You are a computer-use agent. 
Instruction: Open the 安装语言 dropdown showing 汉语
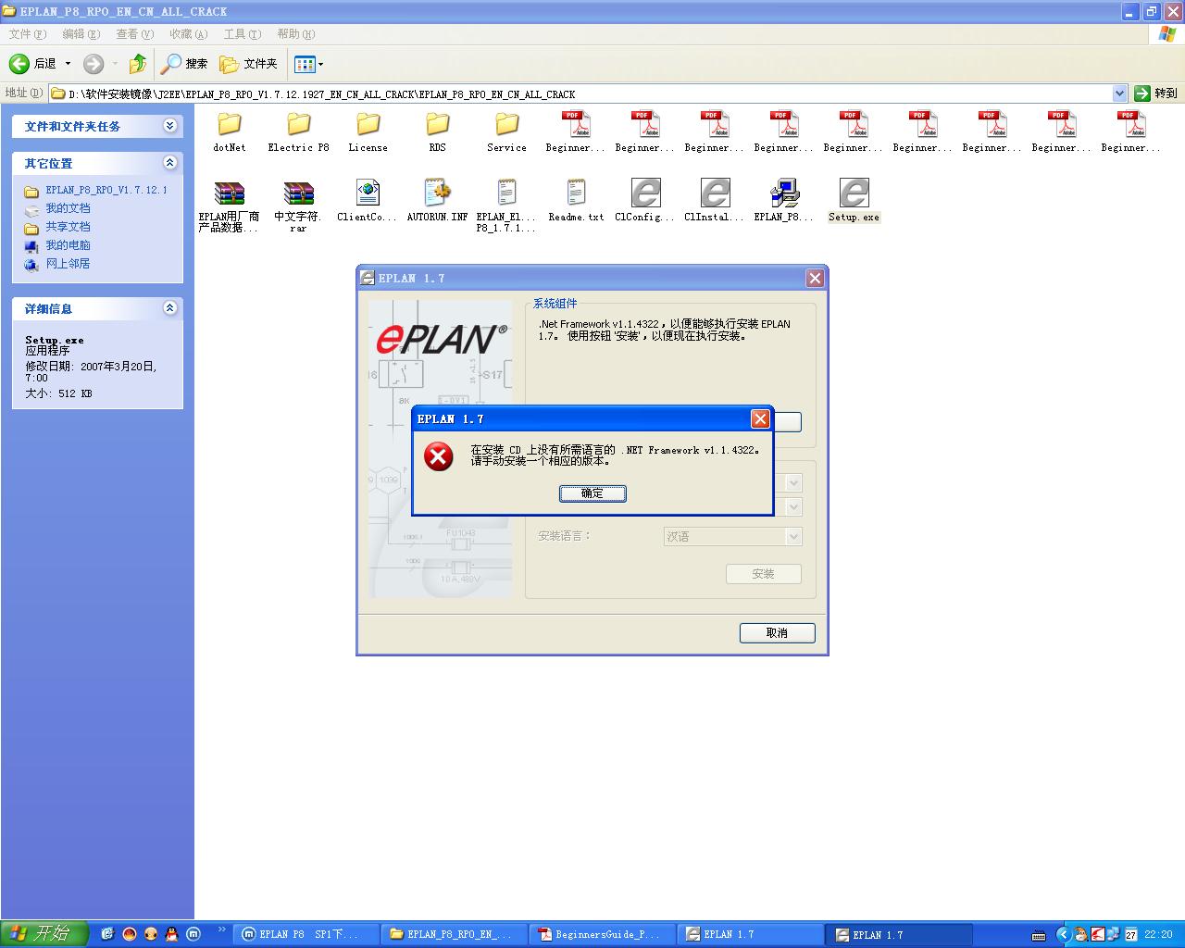pos(732,537)
